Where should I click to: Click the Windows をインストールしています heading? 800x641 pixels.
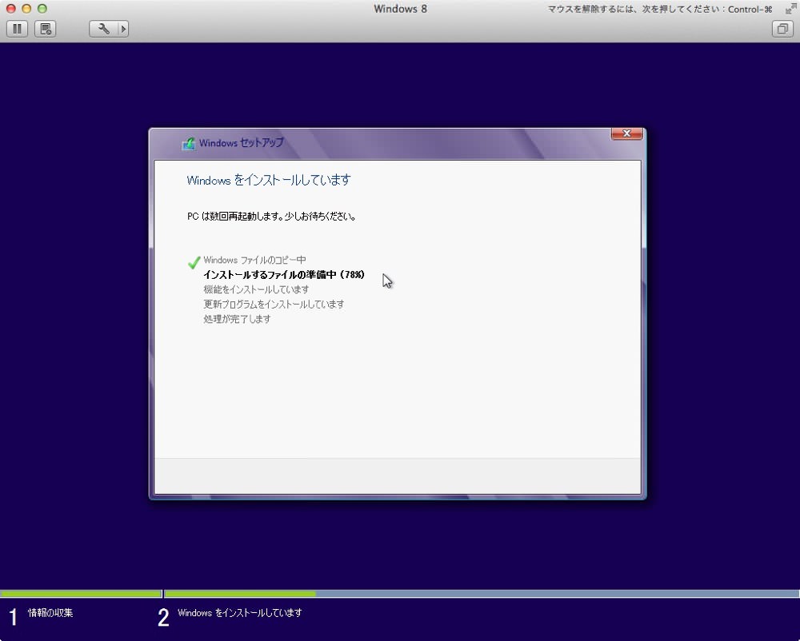coord(268,181)
